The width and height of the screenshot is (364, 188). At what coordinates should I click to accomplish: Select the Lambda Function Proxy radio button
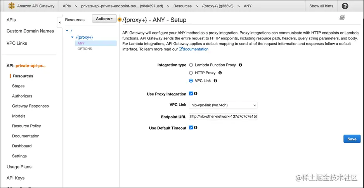(x=191, y=65)
